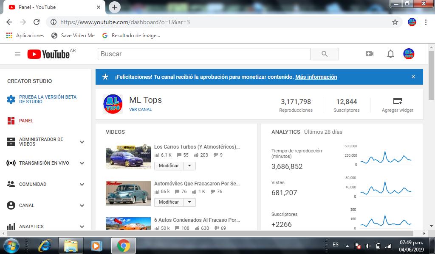This screenshot has width=435, height=254.
Task: Dismiss the monetization congratulations banner
Action: tap(413, 77)
